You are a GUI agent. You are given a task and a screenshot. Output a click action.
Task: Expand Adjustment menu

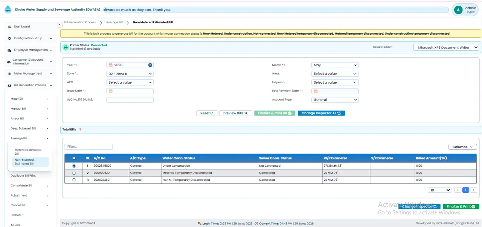[x=29, y=195]
